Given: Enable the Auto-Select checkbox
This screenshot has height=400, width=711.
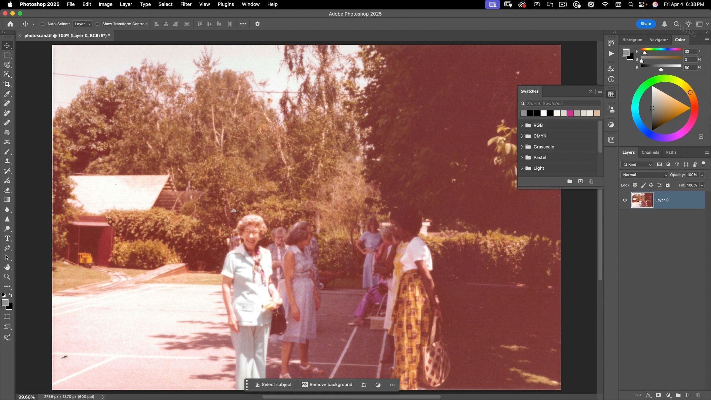Looking at the screenshot, I should [43, 24].
